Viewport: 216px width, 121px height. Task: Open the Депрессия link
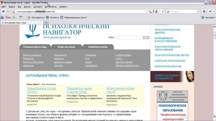click(28, 66)
